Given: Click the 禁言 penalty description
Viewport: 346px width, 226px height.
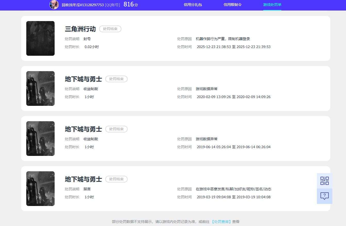Looking at the screenshot, I should pyautogui.click(x=87, y=189).
